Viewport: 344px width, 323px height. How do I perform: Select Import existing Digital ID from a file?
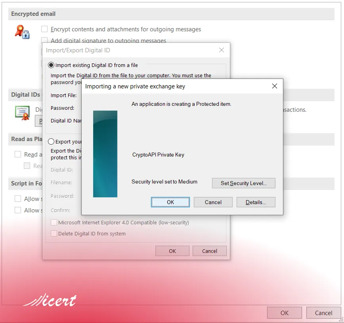tap(51, 65)
